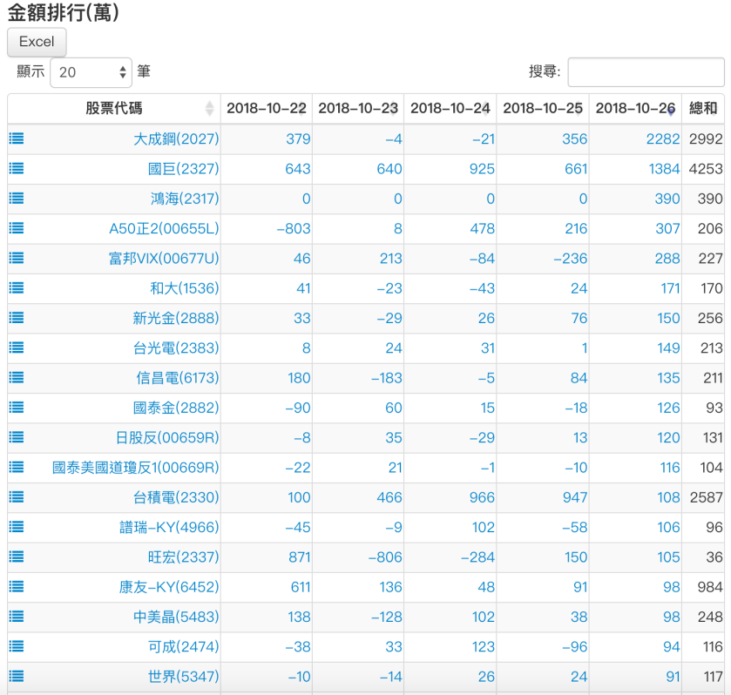
Task: Click the list icon beside 台積電(2330)
Action: [17, 497]
